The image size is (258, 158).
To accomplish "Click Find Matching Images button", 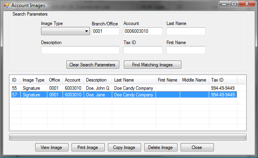I will pos(152,65).
